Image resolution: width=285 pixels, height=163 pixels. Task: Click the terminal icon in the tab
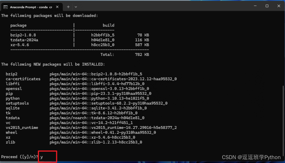point(5,7)
